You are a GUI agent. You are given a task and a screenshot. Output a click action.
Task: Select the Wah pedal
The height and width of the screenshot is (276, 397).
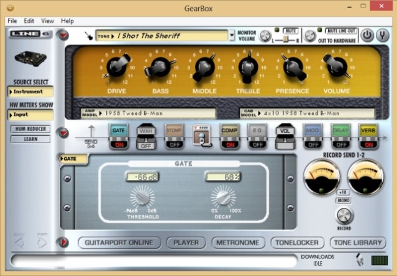coord(146,136)
